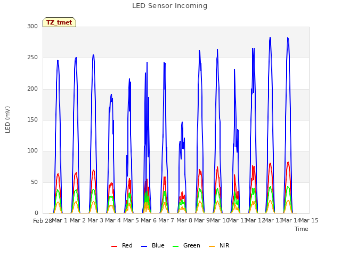Click the blue peak on Mar 1

(58, 60)
